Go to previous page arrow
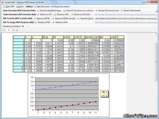Viewport: 159px width, 119px height. pos(4,30)
